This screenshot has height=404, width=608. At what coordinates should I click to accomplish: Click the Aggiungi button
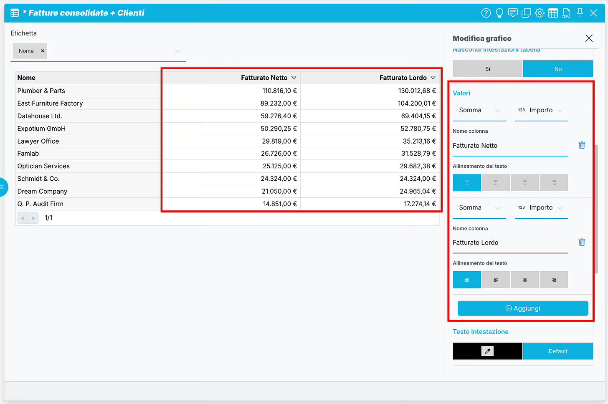point(523,308)
